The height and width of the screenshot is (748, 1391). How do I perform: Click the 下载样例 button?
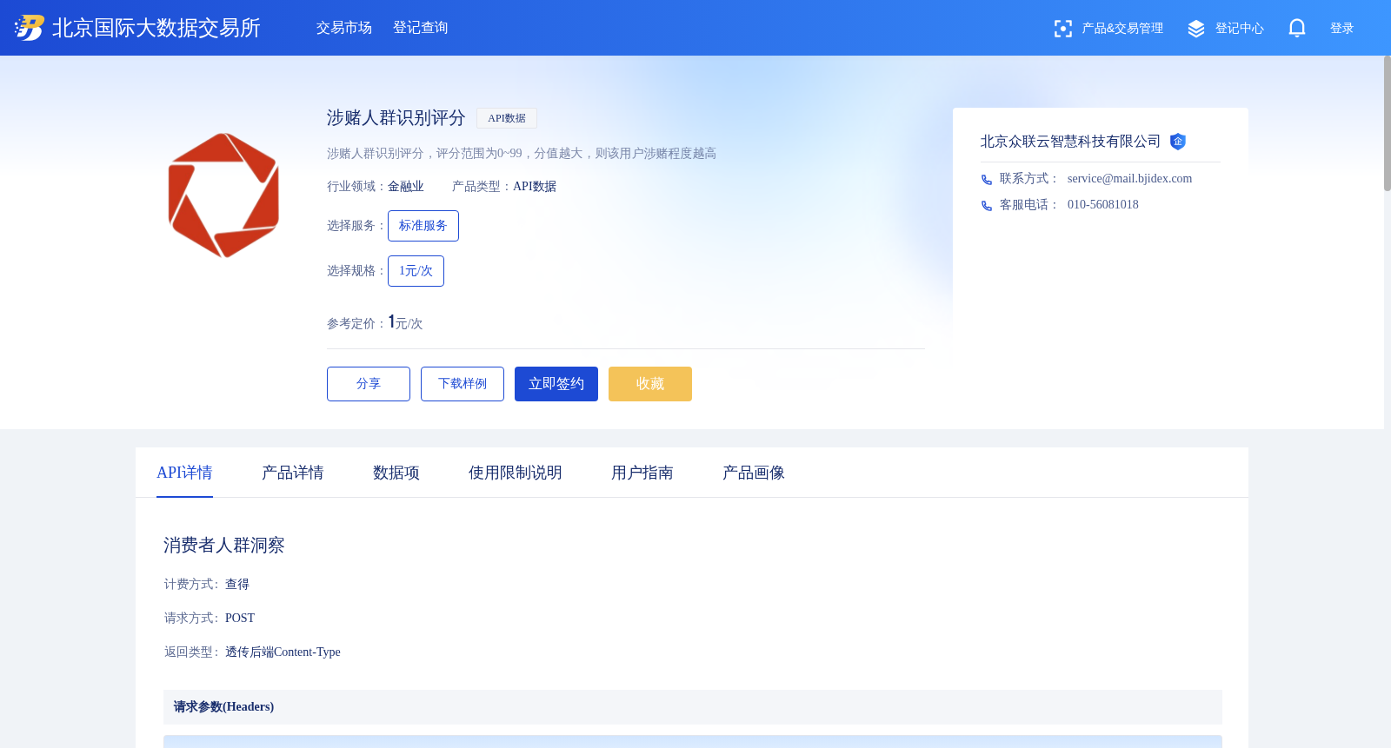pos(463,384)
